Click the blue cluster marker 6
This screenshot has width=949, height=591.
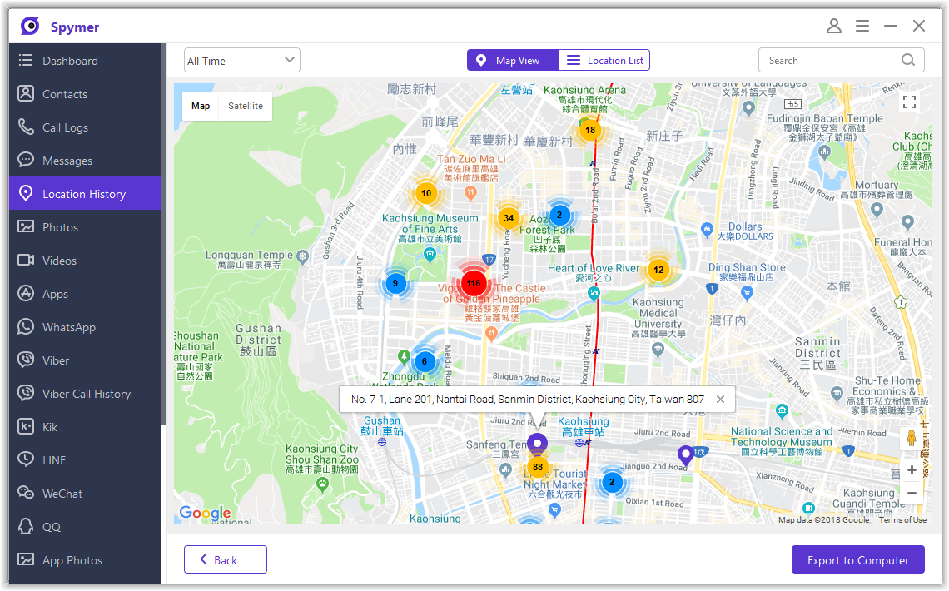(425, 362)
